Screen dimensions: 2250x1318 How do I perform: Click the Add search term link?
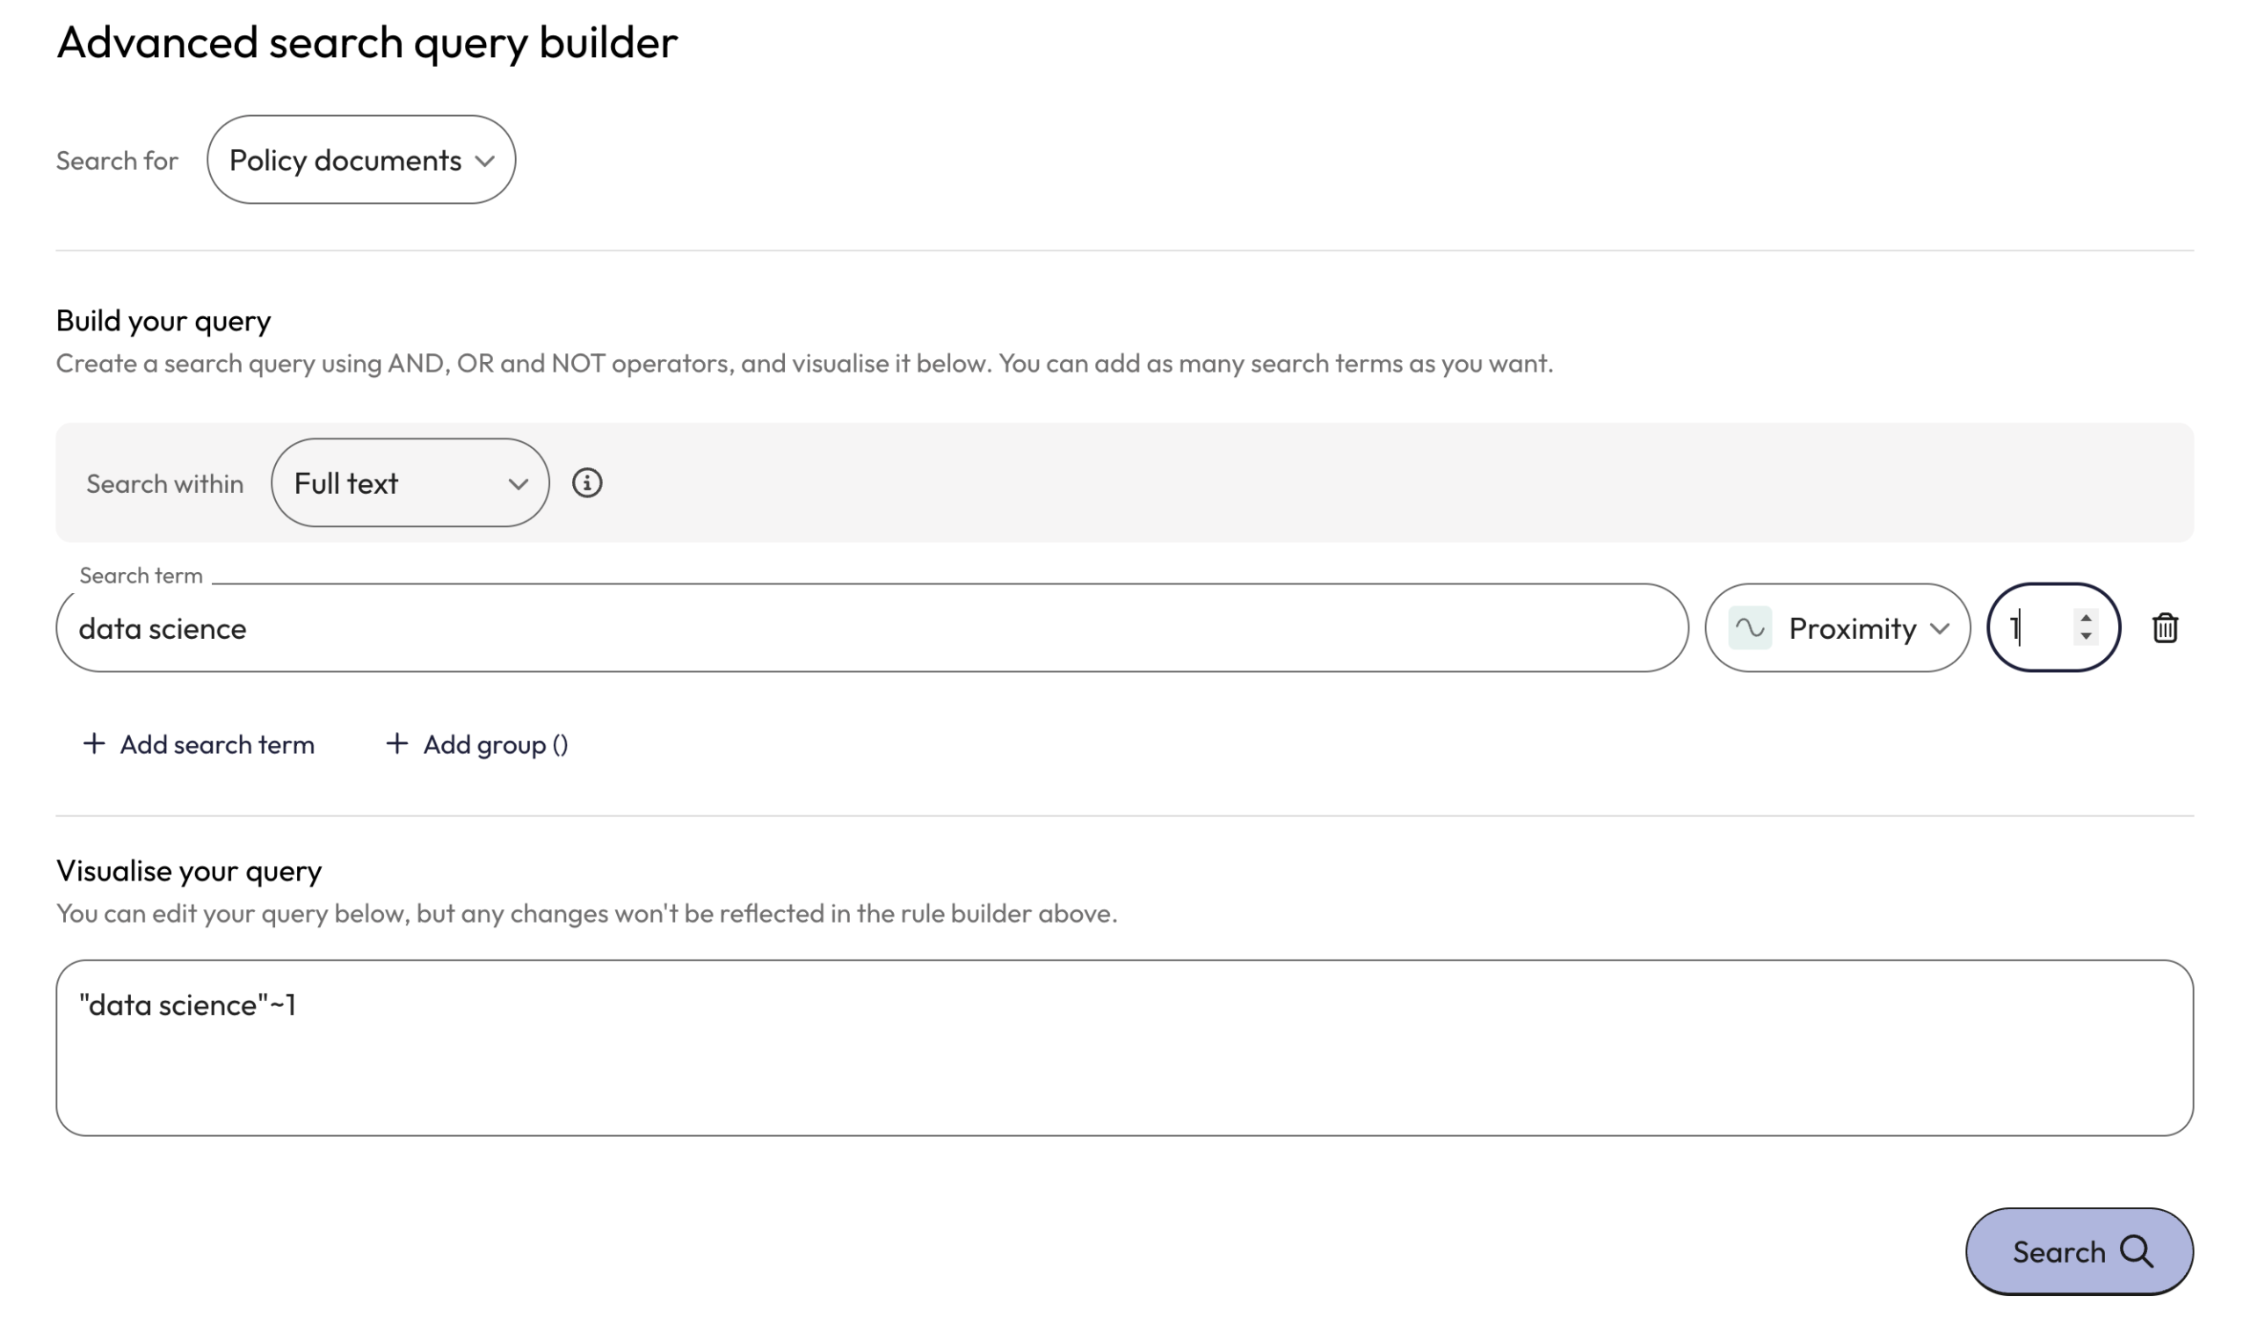pyautogui.click(x=216, y=743)
